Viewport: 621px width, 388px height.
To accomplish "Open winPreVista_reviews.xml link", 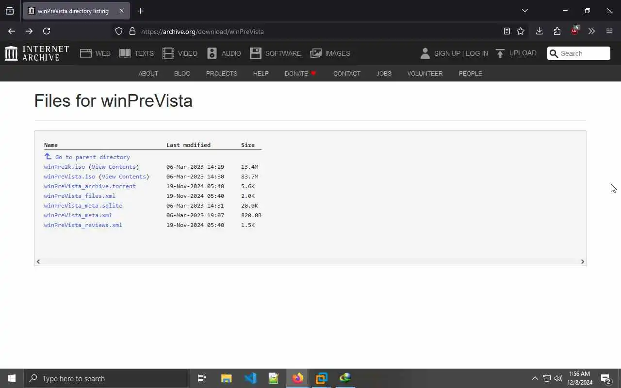I will [x=83, y=225].
